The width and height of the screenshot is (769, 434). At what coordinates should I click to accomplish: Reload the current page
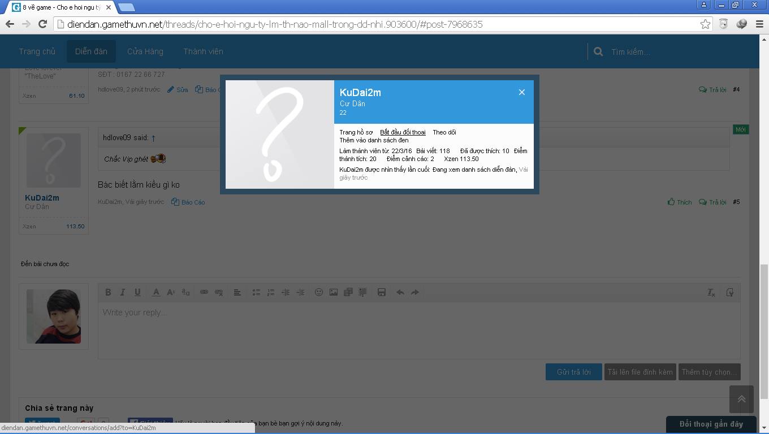click(42, 24)
